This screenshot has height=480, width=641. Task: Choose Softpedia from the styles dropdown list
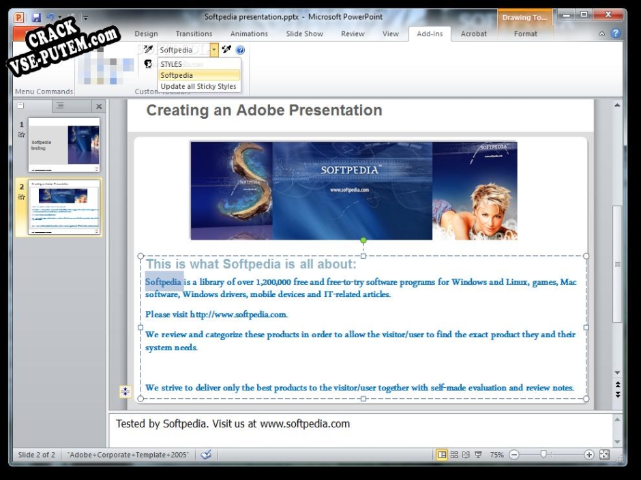click(x=199, y=75)
